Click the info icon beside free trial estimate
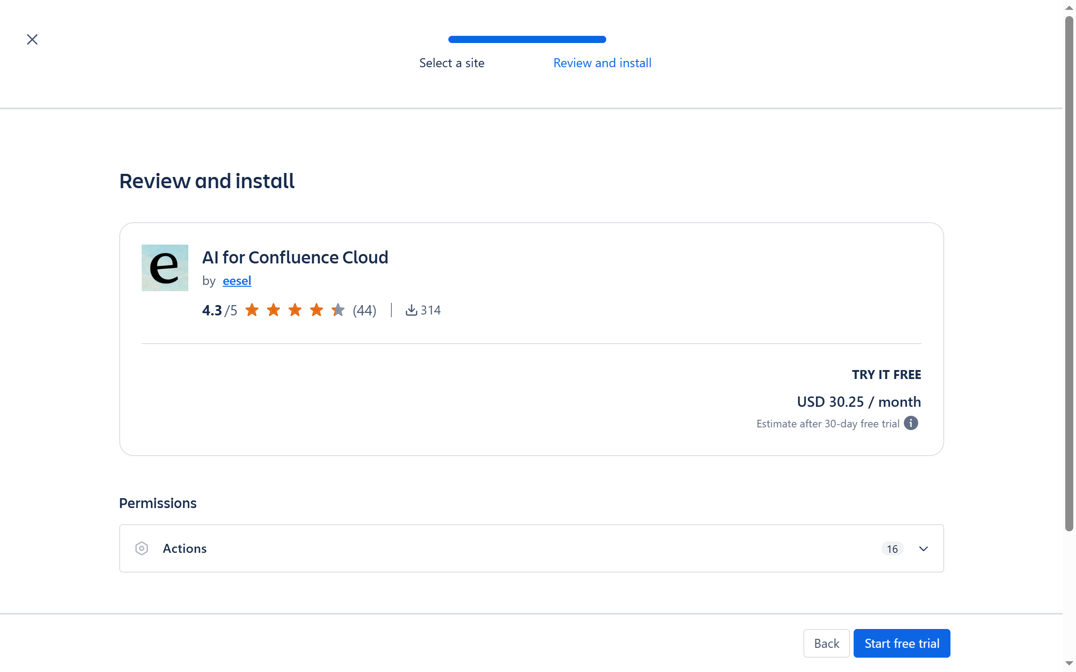Viewport: 1076px width, 672px height. (911, 423)
